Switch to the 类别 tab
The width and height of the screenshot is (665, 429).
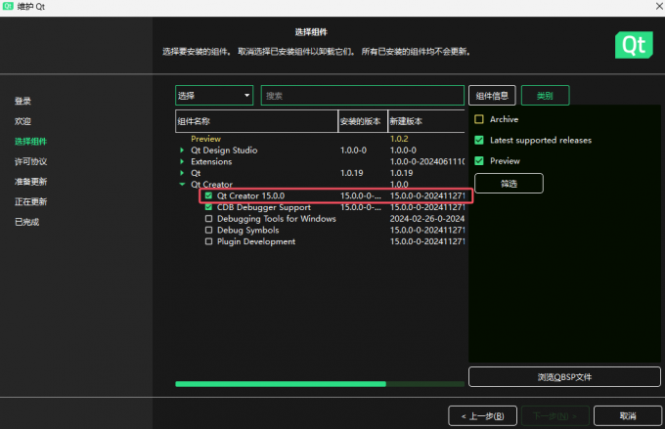point(545,96)
